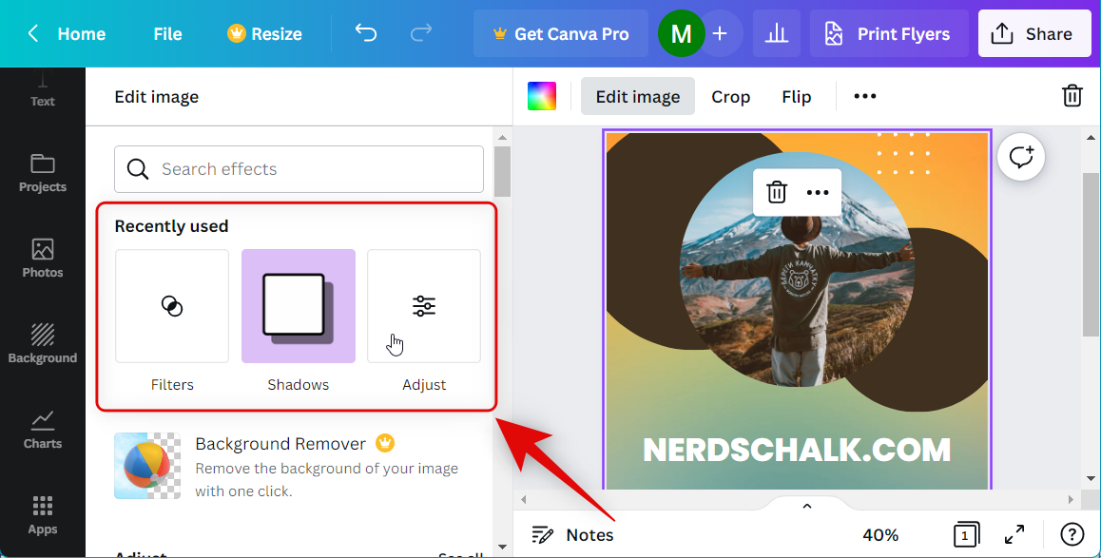
Task: Open the Apps sidebar tab
Action: pyautogui.click(x=42, y=514)
